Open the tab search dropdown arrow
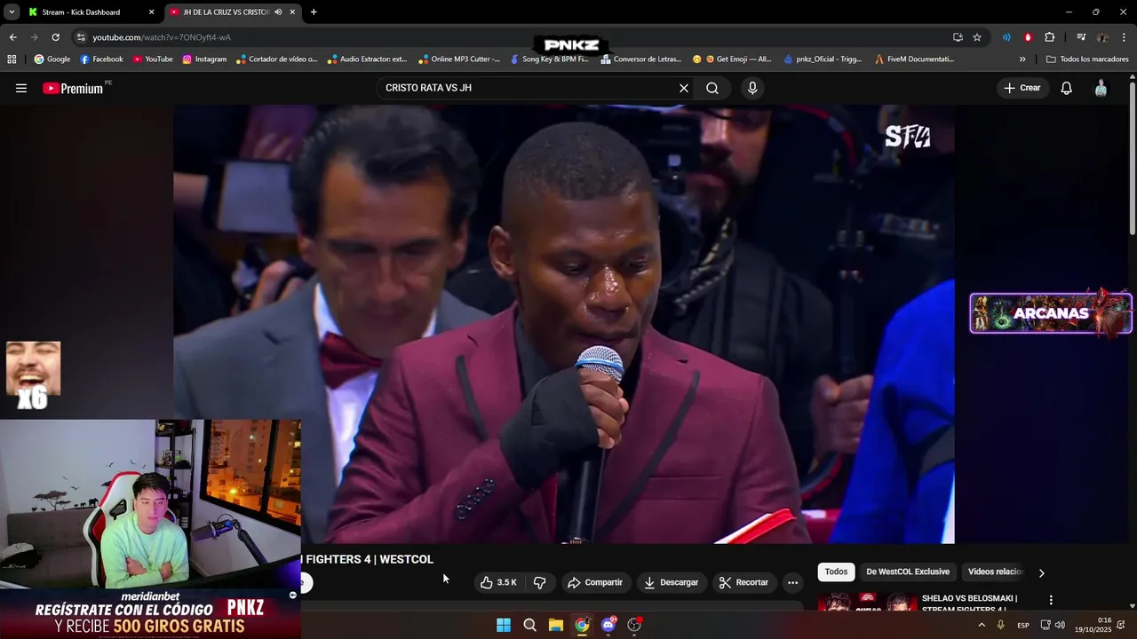 pyautogui.click(x=12, y=12)
